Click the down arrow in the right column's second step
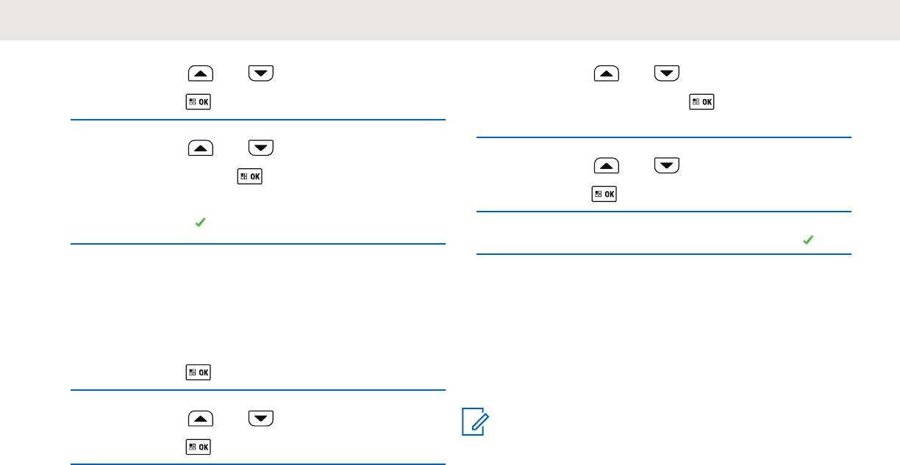 (x=667, y=165)
